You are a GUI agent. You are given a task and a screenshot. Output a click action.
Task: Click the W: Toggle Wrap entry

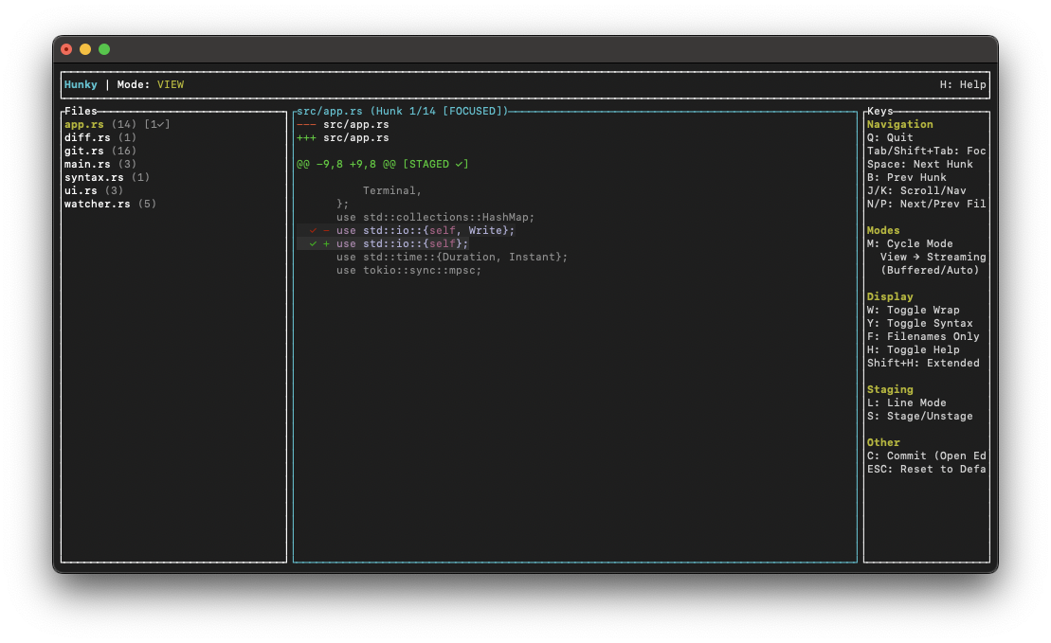[913, 310]
